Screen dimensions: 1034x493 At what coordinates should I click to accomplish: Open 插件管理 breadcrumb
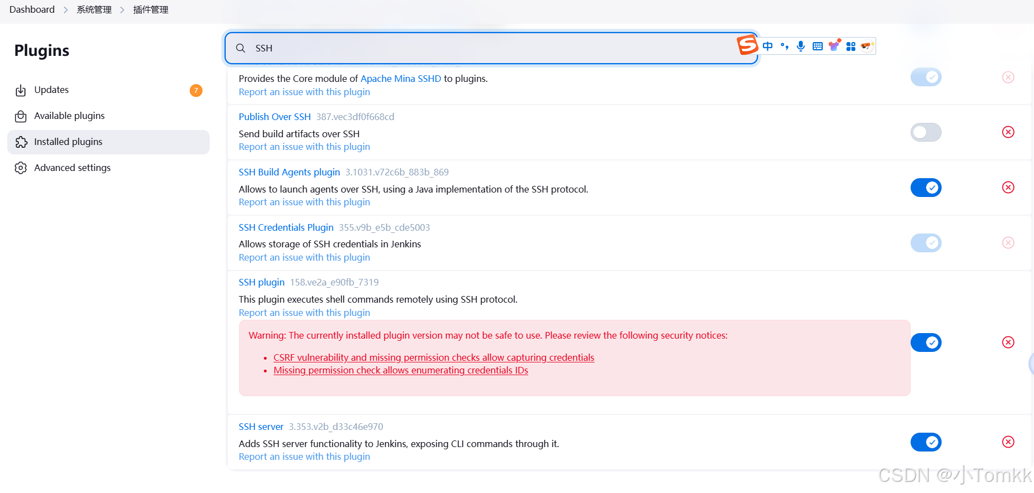pyautogui.click(x=150, y=10)
